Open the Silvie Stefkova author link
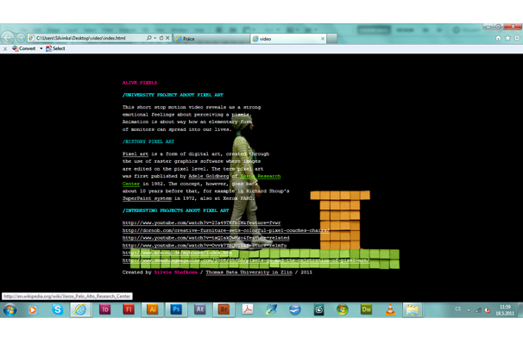The image size is (523, 350). coord(174,272)
